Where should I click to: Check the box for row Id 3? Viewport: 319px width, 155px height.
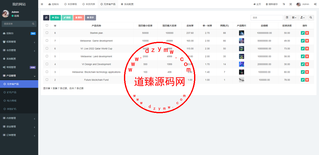[x=47, y=72]
